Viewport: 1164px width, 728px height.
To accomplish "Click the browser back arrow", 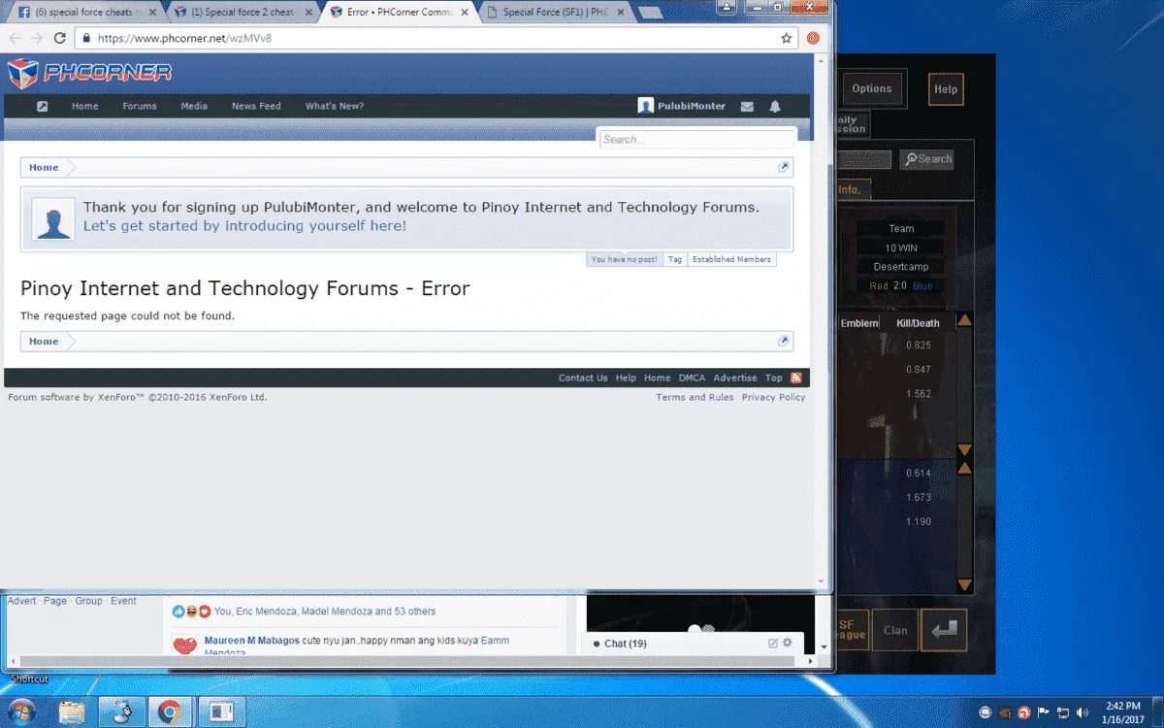I will click(15, 38).
